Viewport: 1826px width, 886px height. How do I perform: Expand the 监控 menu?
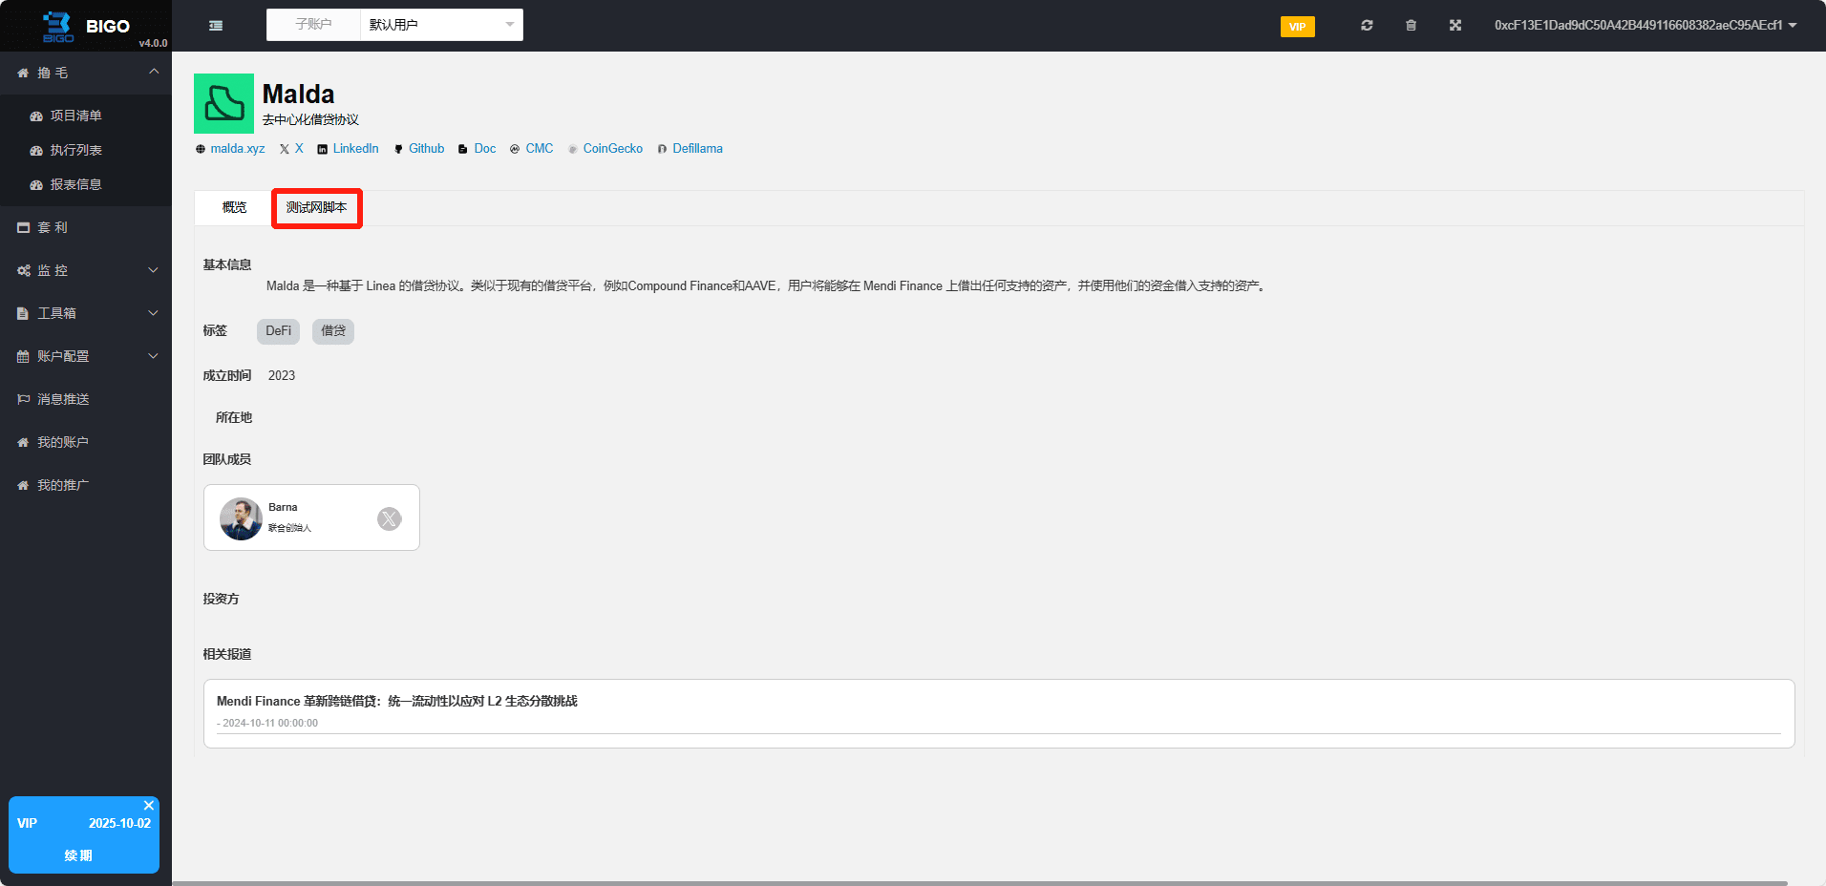point(86,270)
